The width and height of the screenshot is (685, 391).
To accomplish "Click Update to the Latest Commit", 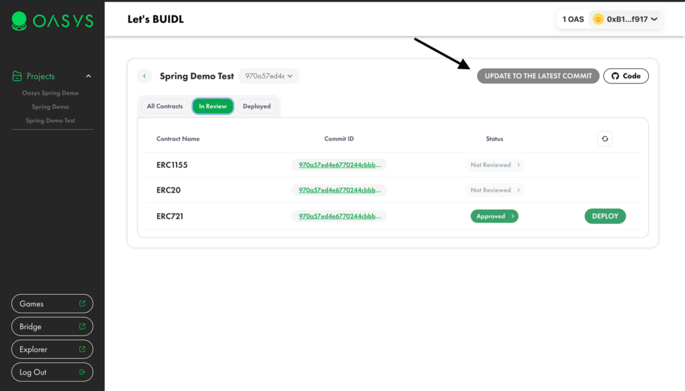I will click(x=539, y=76).
